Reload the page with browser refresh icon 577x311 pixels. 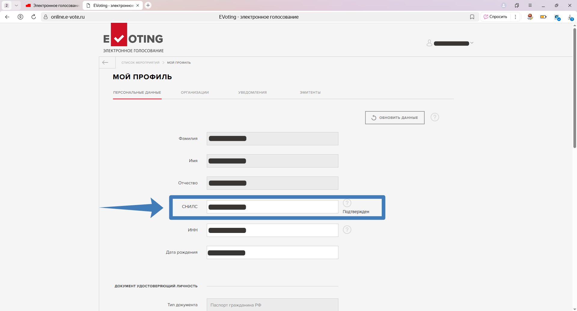tap(34, 17)
